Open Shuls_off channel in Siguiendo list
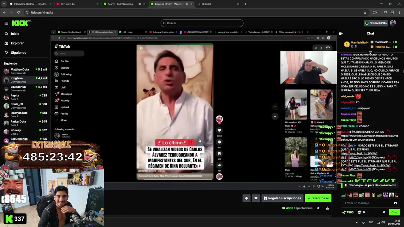The image size is (404, 227). [25, 106]
